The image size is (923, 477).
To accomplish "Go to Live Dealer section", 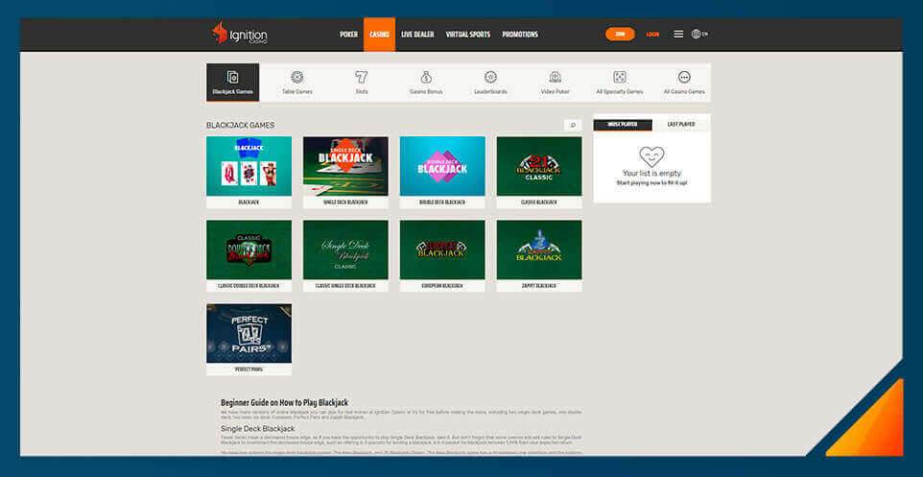I will point(417,35).
